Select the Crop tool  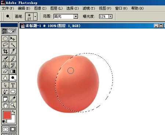(5, 51)
